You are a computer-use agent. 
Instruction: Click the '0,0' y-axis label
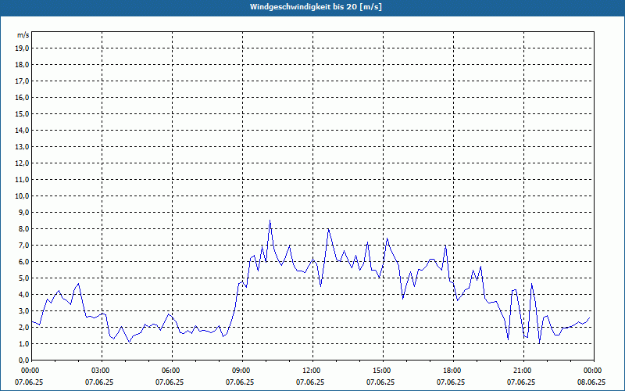[x=24, y=360]
